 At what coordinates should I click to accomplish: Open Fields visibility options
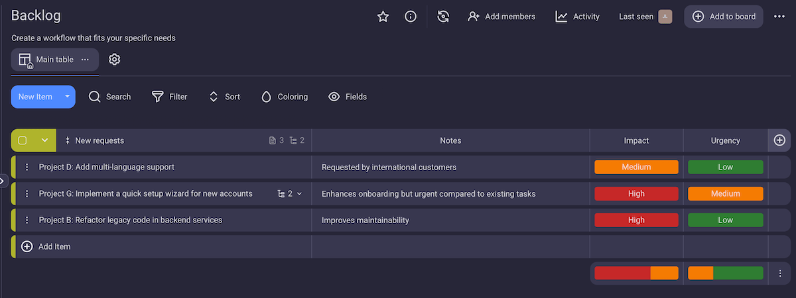[x=348, y=97]
